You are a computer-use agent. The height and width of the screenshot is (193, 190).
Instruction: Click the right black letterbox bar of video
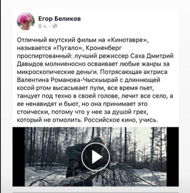coord(172,156)
